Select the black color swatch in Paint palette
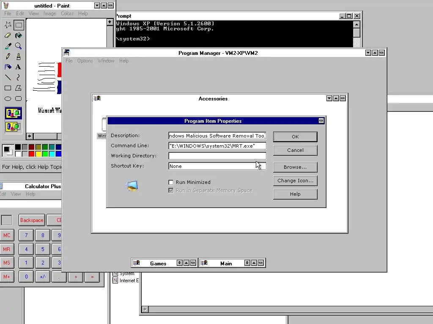The width and height of the screenshot is (433, 324). (x=18, y=147)
